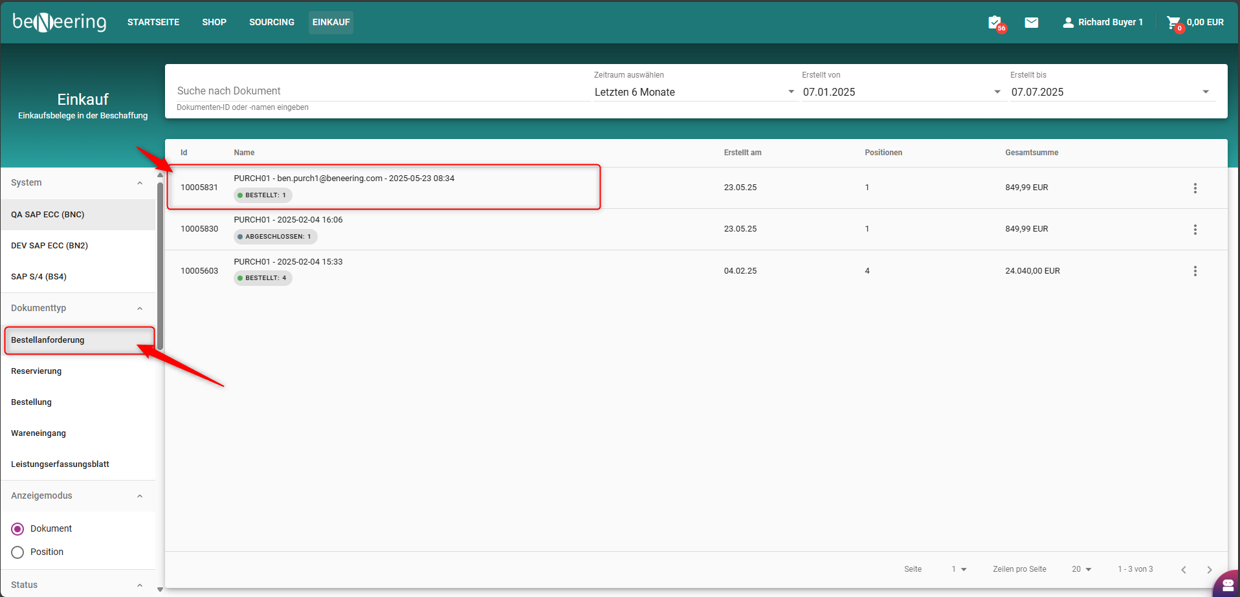Go to the SOURCING menu tab
Screen dimensions: 1240x597
click(x=271, y=23)
